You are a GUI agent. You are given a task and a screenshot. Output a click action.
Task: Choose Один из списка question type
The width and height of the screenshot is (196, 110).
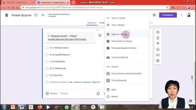(127, 34)
